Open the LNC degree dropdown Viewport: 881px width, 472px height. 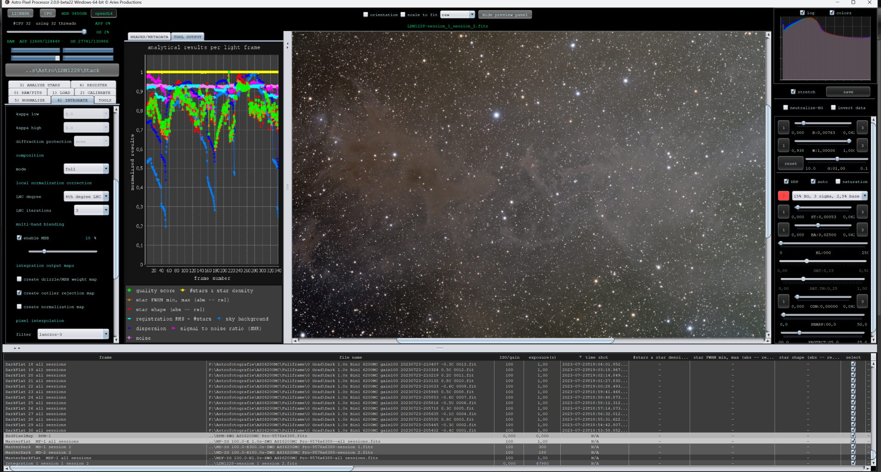tap(86, 196)
